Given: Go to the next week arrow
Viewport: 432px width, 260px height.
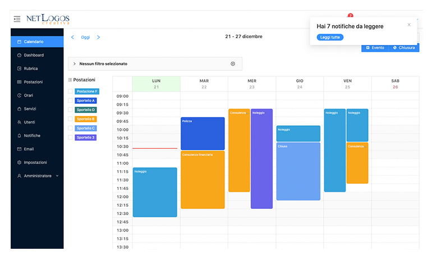Looking at the screenshot, I should click(98, 37).
